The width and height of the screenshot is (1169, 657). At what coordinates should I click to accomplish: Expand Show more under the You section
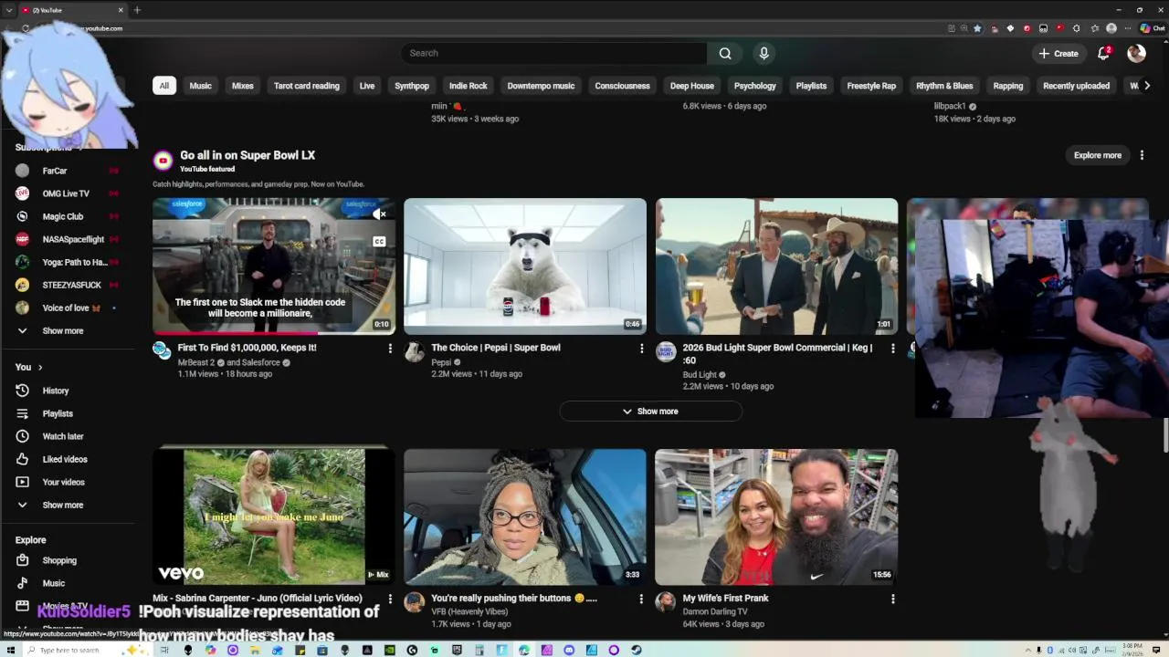[x=68, y=505]
